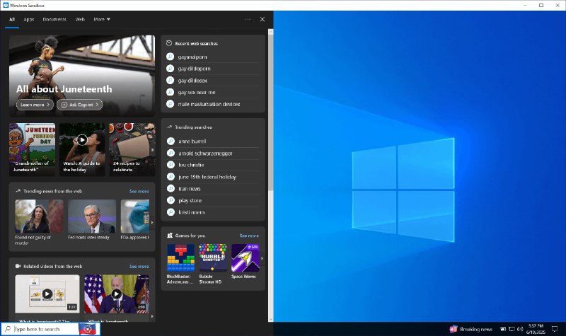Close the search panel with the X
This screenshot has height=336, width=566.
(262, 19)
